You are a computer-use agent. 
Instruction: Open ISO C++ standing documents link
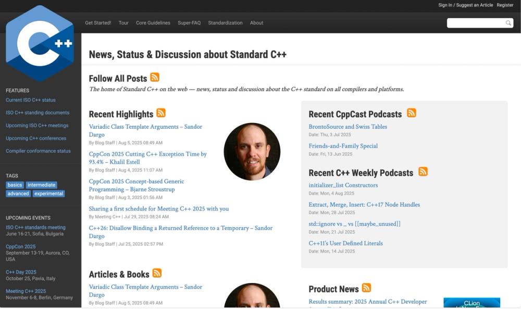click(x=38, y=113)
